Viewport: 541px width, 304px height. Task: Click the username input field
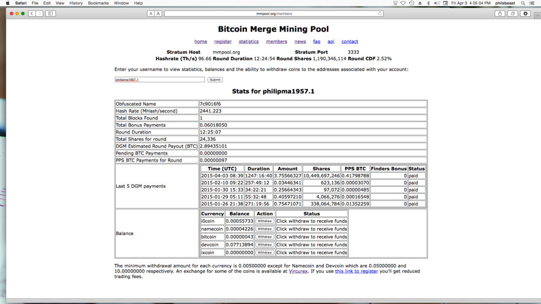(x=160, y=80)
